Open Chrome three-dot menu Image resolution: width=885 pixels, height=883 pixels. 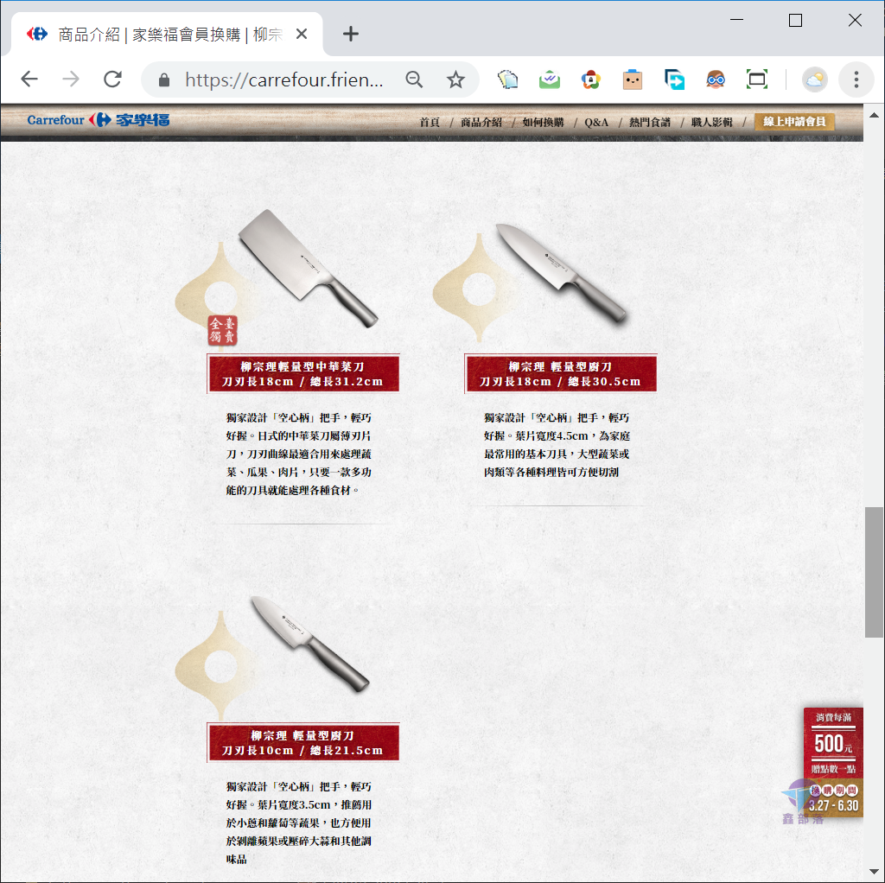pyautogui.click(x=856, y=79)
